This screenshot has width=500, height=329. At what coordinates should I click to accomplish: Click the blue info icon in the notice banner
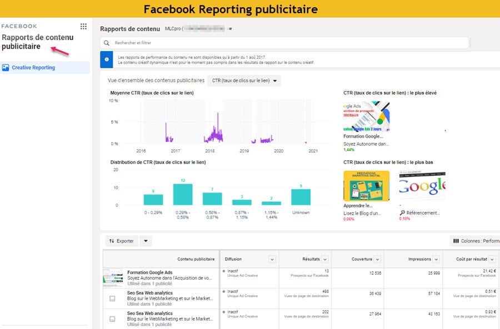click(x=107, y=59)
